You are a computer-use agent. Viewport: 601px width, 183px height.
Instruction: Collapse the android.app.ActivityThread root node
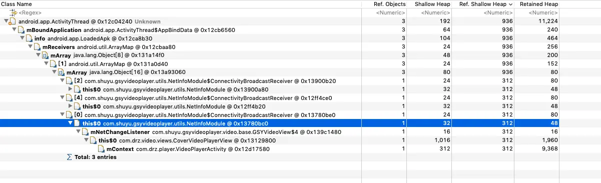click(x=6, y=21)
